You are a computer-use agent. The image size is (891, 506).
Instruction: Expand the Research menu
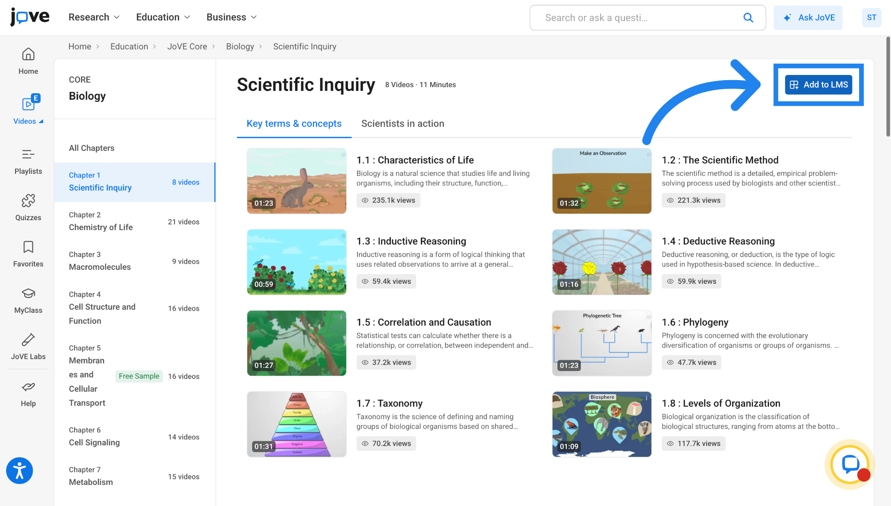(x=94, y=17)
